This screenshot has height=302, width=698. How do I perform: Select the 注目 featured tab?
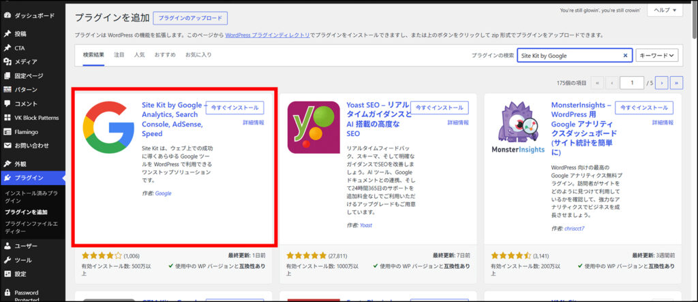point(119,55)
